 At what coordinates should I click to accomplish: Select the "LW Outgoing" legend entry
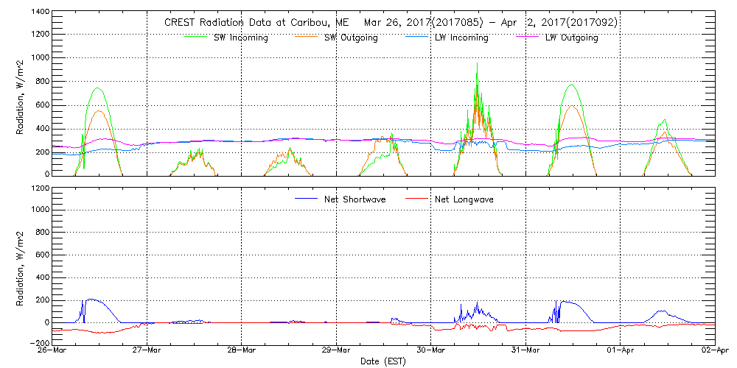click(x=571, y=38)
